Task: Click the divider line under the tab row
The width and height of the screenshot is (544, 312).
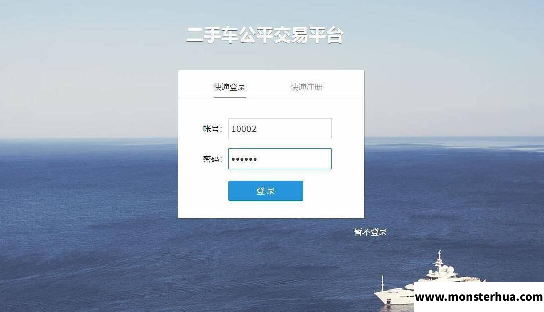Action: 271,98
